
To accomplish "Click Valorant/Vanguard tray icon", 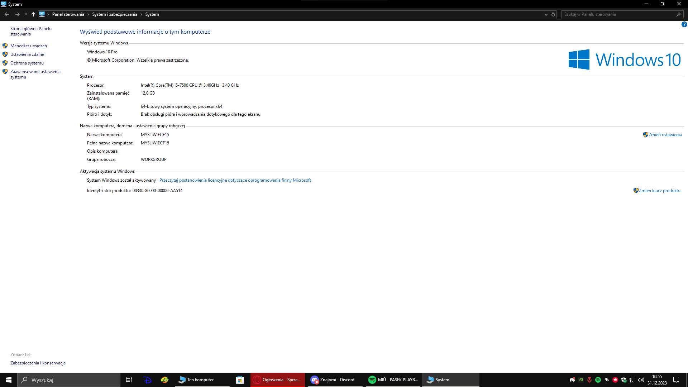I will click(589, 380).
